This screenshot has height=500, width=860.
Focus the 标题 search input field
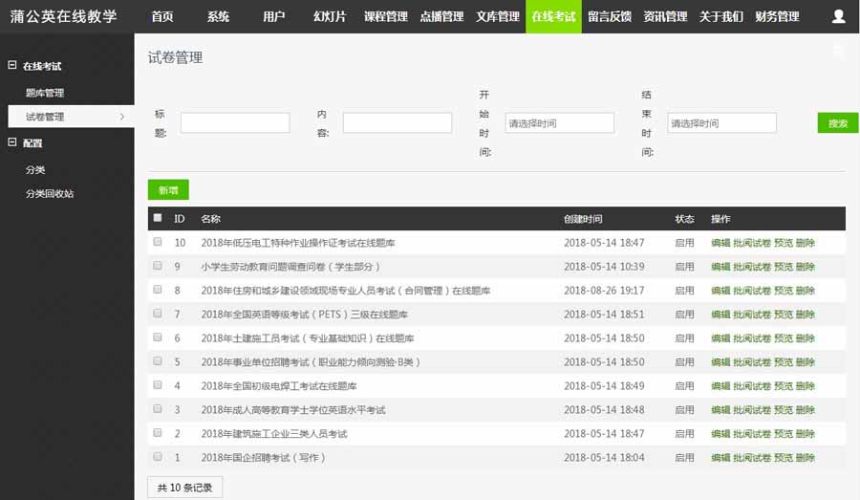(235, 123)
